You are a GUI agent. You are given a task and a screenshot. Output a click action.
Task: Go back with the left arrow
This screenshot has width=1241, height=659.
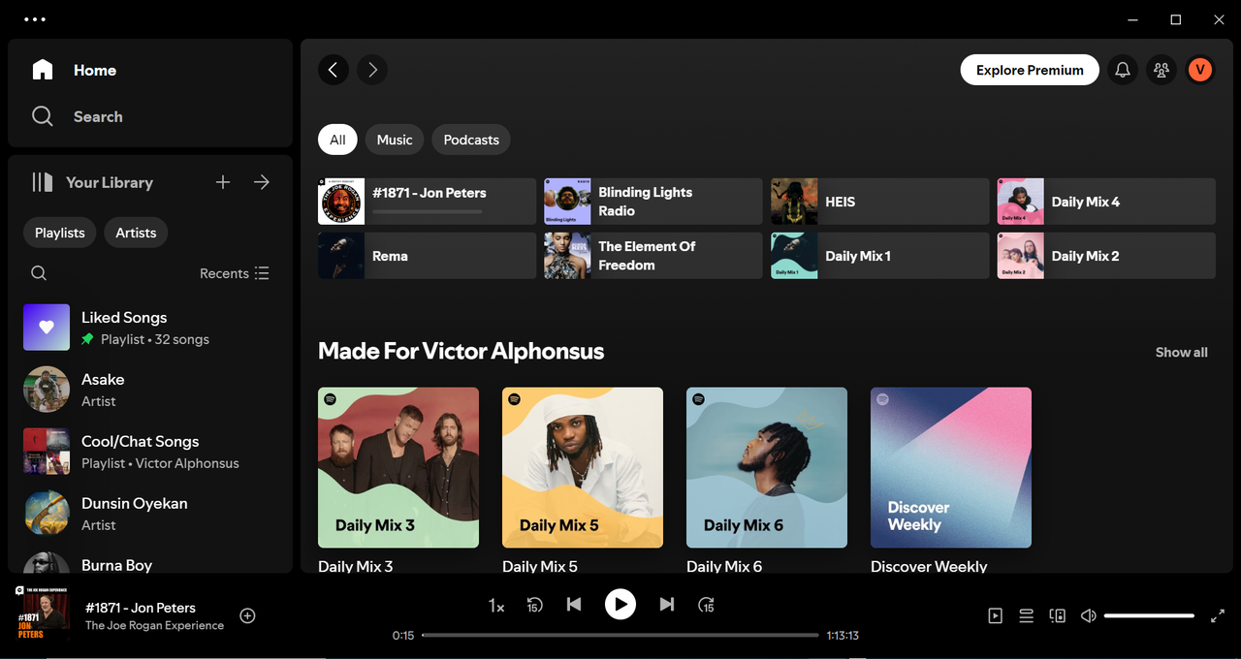[334, 70]
